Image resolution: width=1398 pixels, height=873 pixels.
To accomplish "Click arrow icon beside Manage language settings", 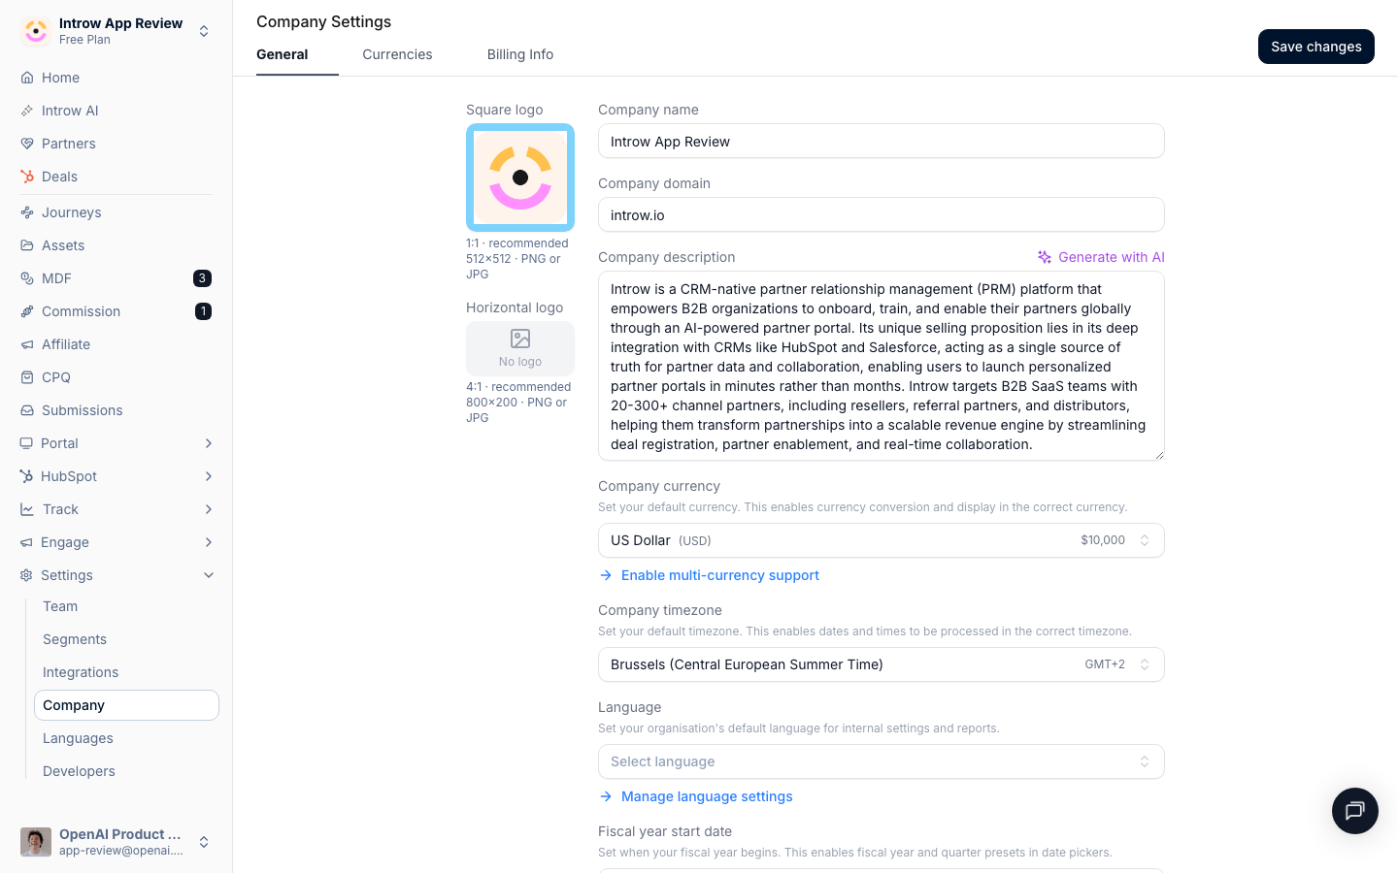I will click(606, 796).
